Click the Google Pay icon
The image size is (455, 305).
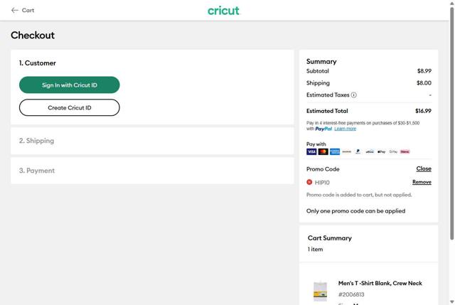pos(393,151)
